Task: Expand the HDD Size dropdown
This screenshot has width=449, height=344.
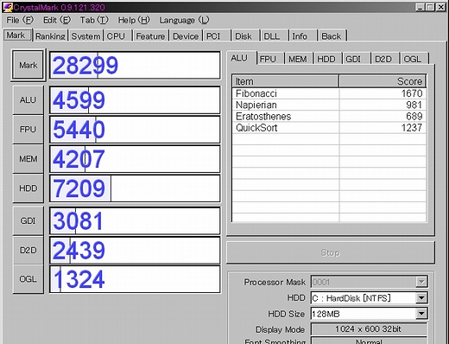Action: click(421, 314)
